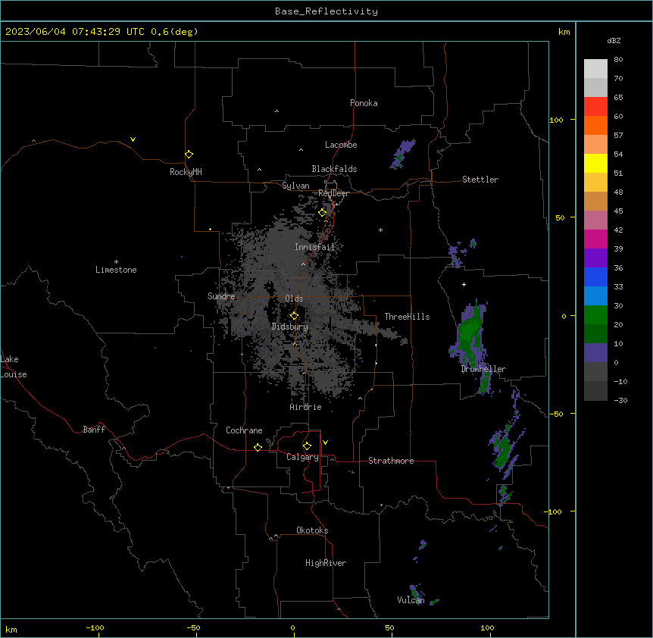Screen dimensions: 653x638
Task: Click the Sundre town label
Action: [x=221, y=296]
